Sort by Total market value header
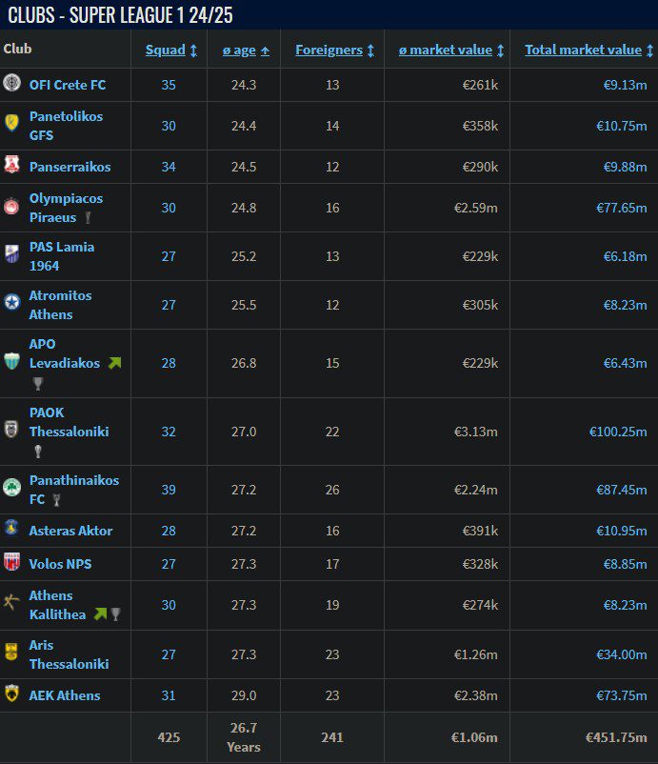The width and height of the screenshot is (658, 764). click(583, 50)
